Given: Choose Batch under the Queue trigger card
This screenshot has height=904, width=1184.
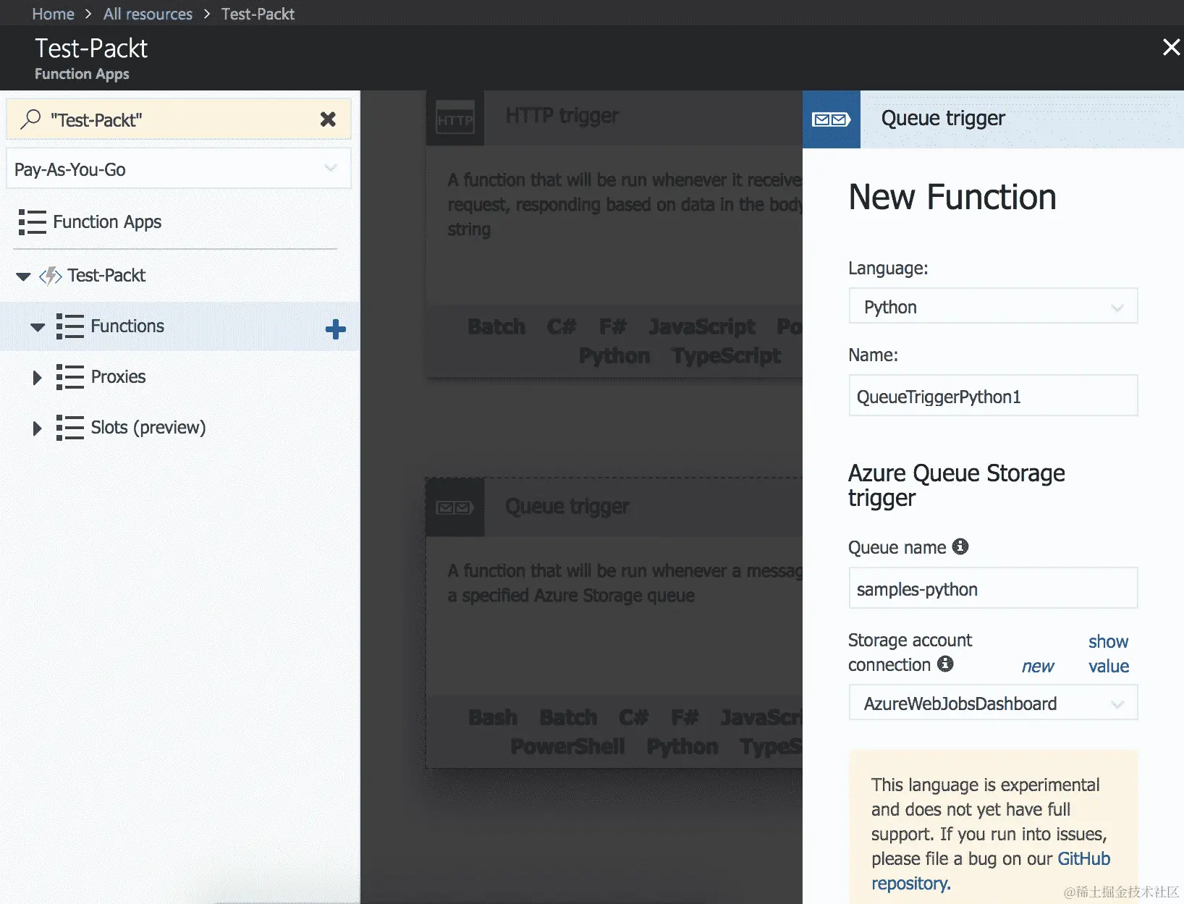Looking at the screenshot, I should [x=568, y=718].
